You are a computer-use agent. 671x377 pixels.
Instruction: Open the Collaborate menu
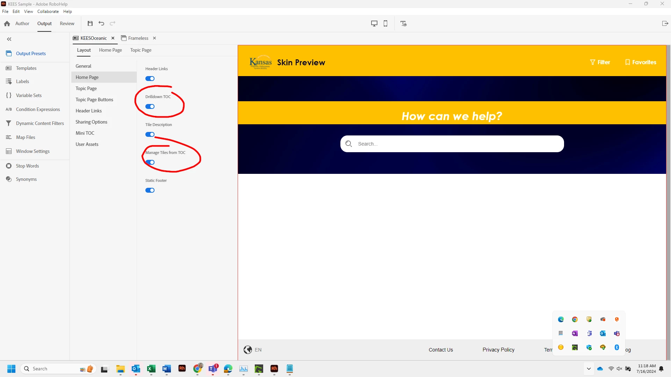click(48, 12)
